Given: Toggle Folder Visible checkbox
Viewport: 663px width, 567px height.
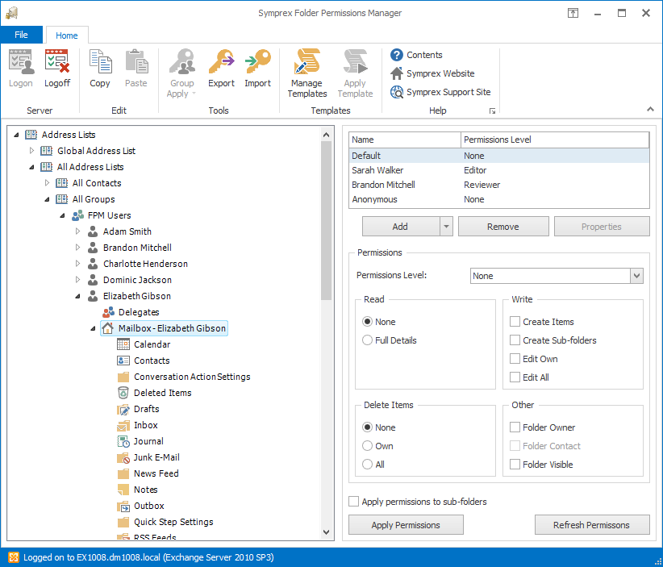Looking at the screenshot, I should pos(515,465).
